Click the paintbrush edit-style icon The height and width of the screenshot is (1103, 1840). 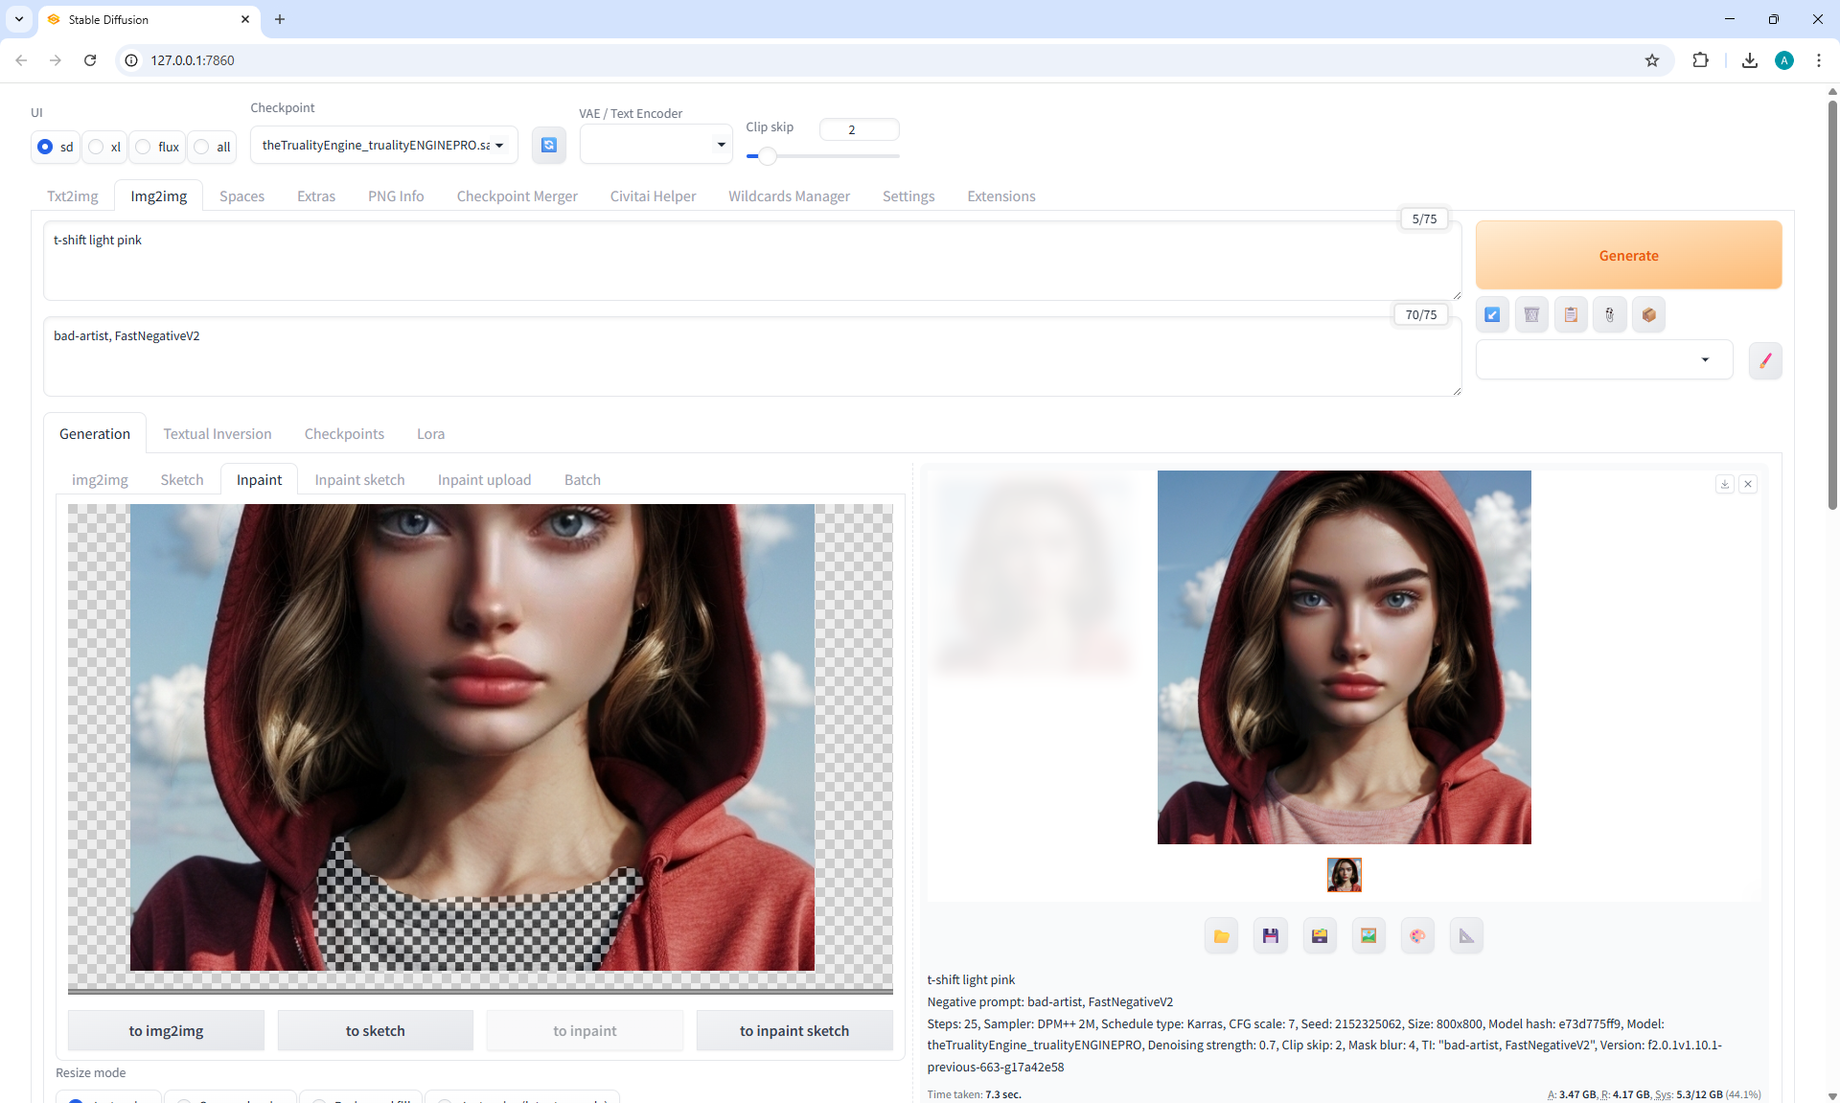click(1765, 360)
